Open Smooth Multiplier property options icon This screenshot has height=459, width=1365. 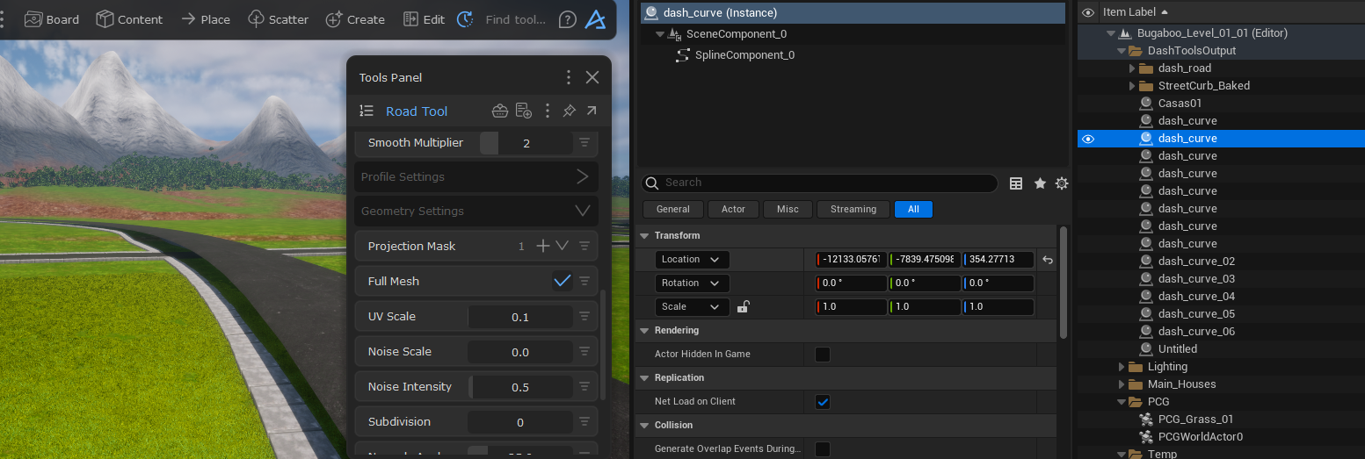(584, 142)
